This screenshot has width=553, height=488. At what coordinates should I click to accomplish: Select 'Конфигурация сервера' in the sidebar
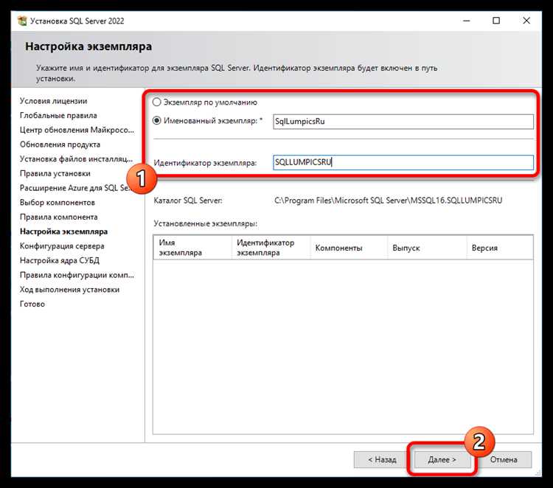click(x=62, y=246)
